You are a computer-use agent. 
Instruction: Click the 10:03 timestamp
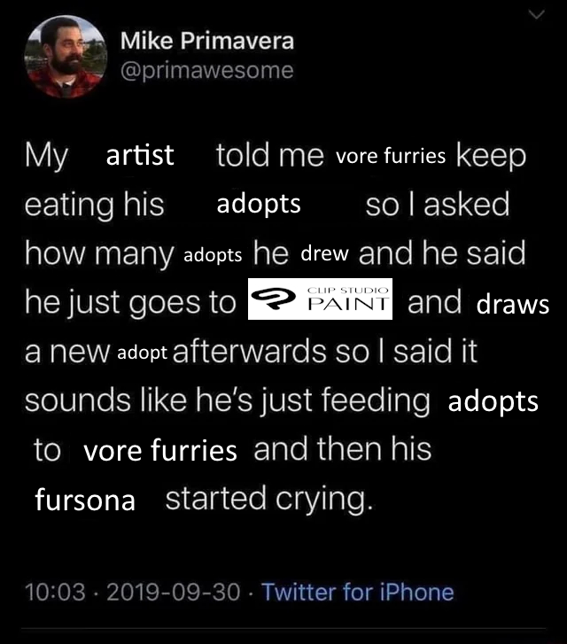click(x=51, y=592)
